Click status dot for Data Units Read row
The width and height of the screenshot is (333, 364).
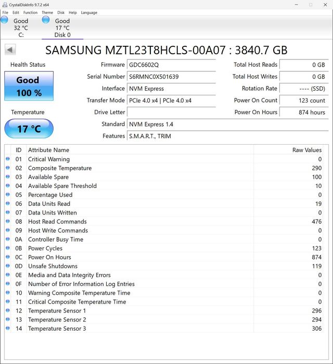click(8, 204)
